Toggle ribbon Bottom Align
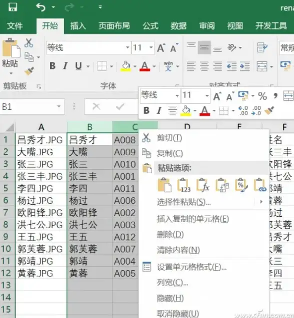 tap(217, 49)
